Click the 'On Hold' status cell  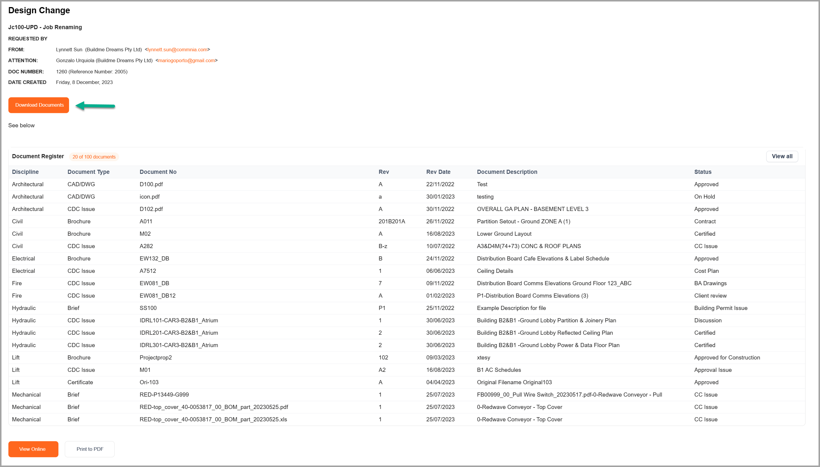704,197
